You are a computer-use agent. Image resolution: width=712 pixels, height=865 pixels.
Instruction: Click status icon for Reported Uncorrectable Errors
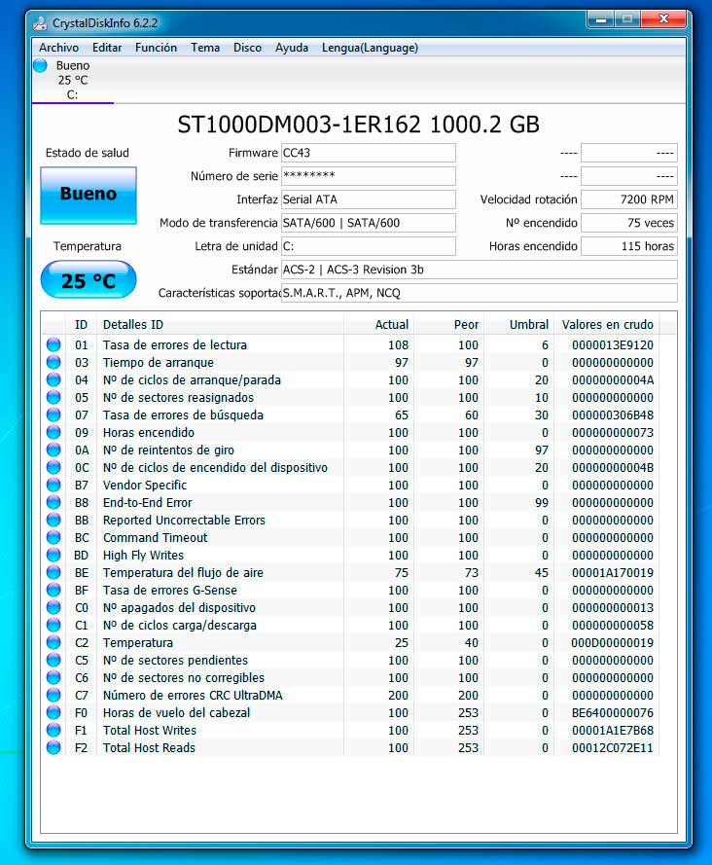coord(53,520)
